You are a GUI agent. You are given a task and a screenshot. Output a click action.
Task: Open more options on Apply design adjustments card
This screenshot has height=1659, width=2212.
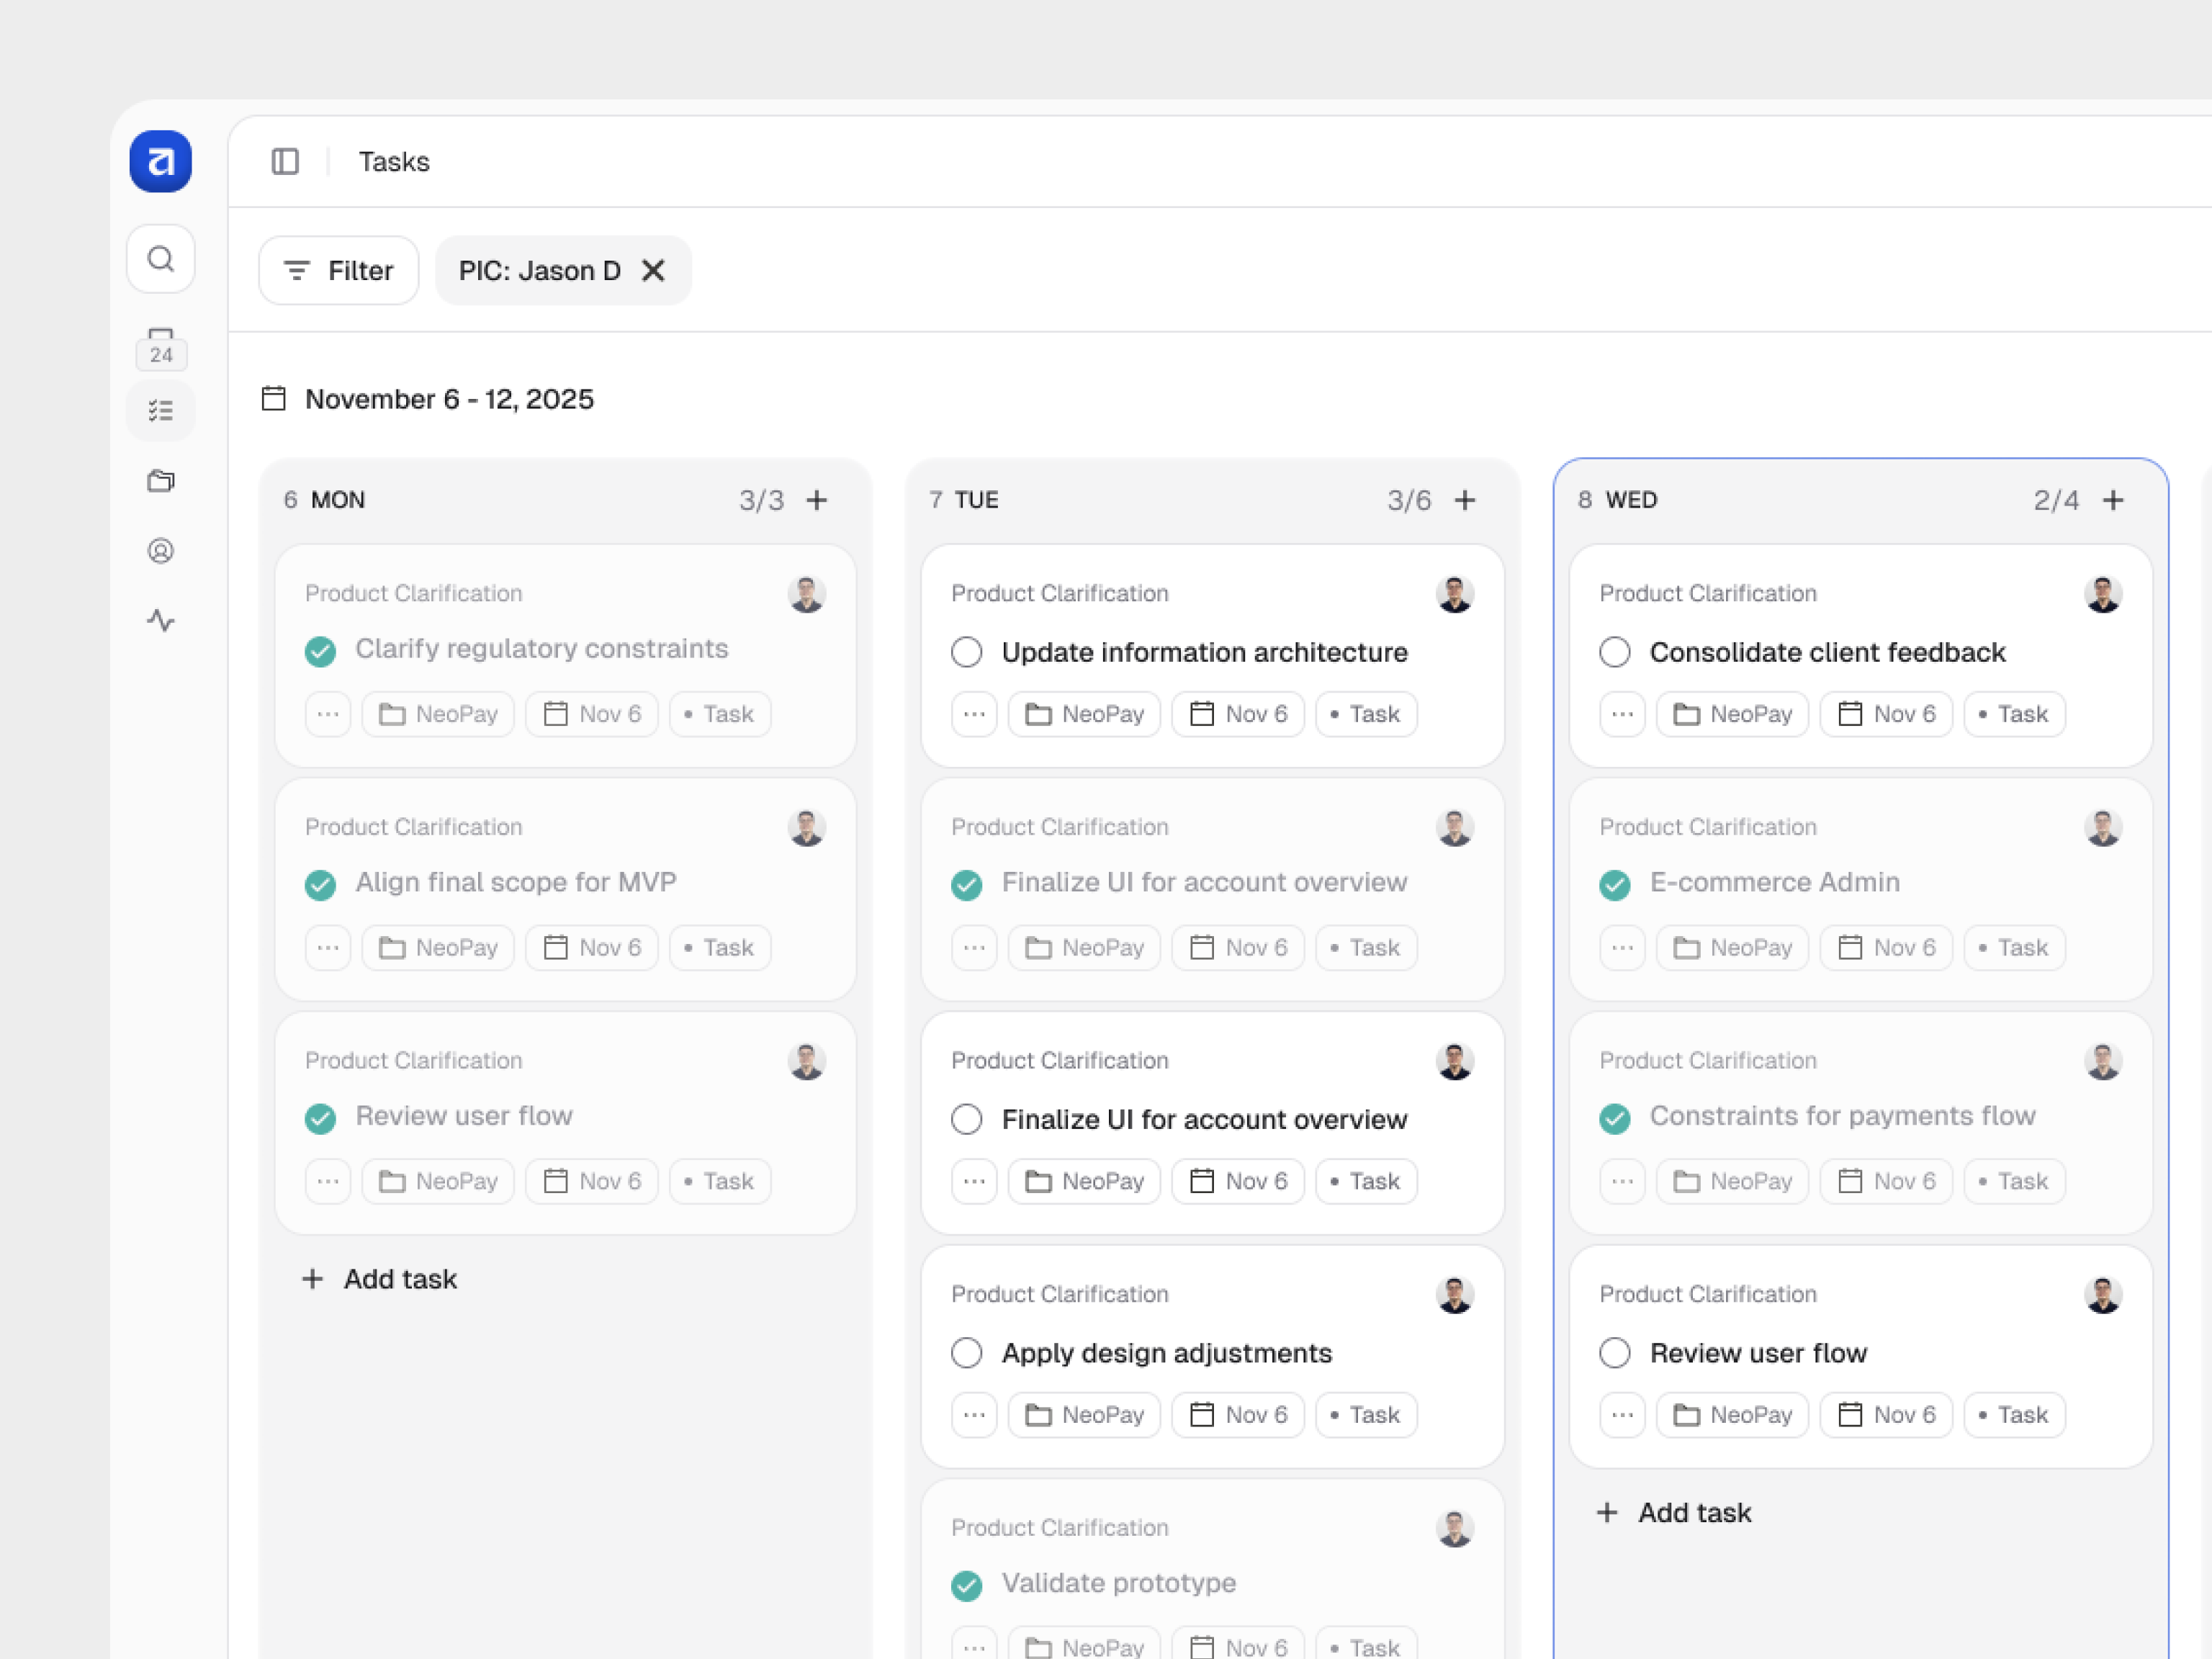pos(974,1415)
